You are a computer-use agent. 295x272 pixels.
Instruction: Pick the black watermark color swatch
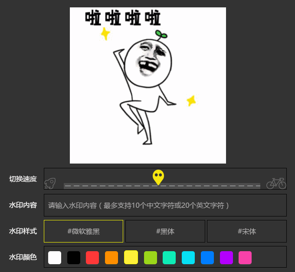[74, 258]
